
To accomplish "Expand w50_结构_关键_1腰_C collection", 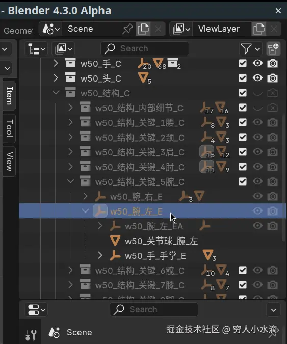I will click(70, 122).
